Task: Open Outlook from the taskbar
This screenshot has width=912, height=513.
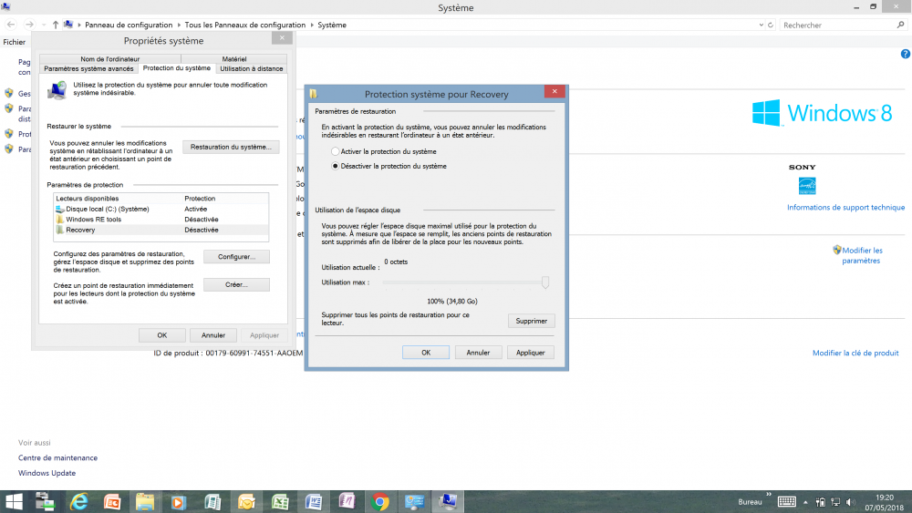Action: pyautogui.click(x=246, y=501)
